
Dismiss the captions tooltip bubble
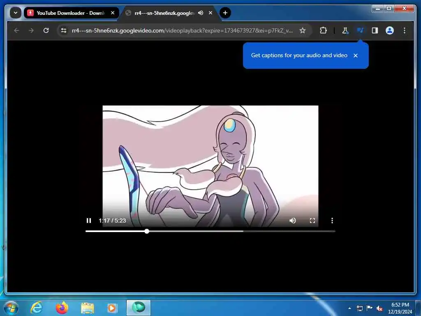click(x=356, y=56)
